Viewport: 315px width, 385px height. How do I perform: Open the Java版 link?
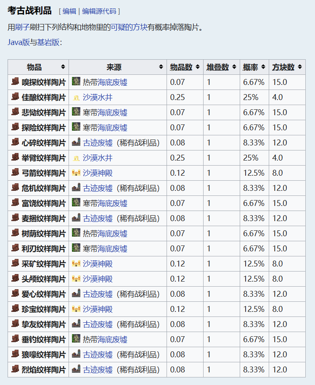coord(19,42)
